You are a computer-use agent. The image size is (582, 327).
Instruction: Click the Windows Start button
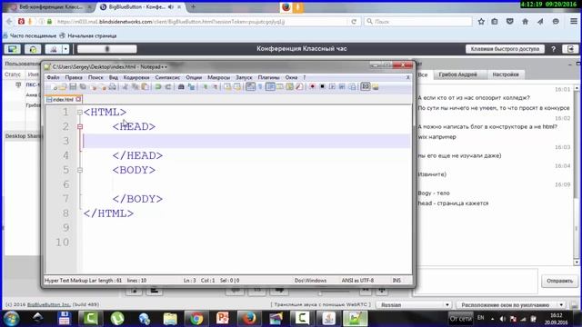click(12, 319)
